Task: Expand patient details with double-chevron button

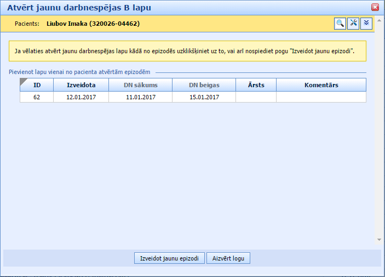Action: tap(366, 23)
